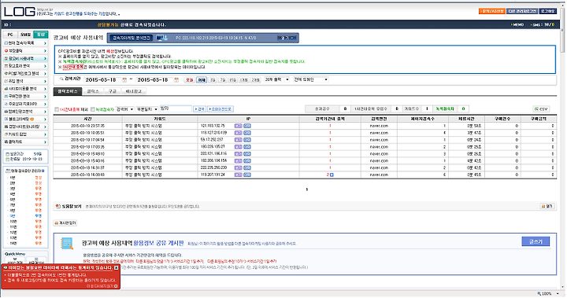This screenshot has width=567, height=298.
Task: Toggle the 녹색접속자 checkbox
Action: (93, 109)
